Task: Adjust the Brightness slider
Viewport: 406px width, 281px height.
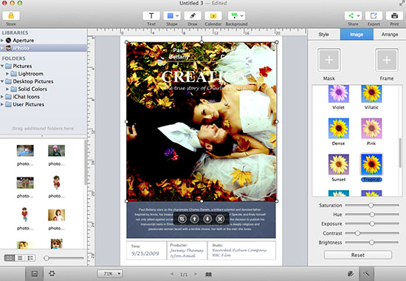Action: (372, 243)
